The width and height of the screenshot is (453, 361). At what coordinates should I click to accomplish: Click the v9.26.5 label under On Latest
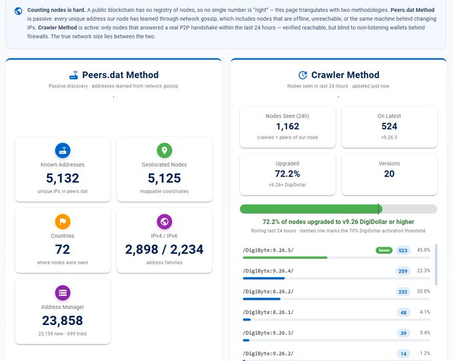[x=389, y=137]
